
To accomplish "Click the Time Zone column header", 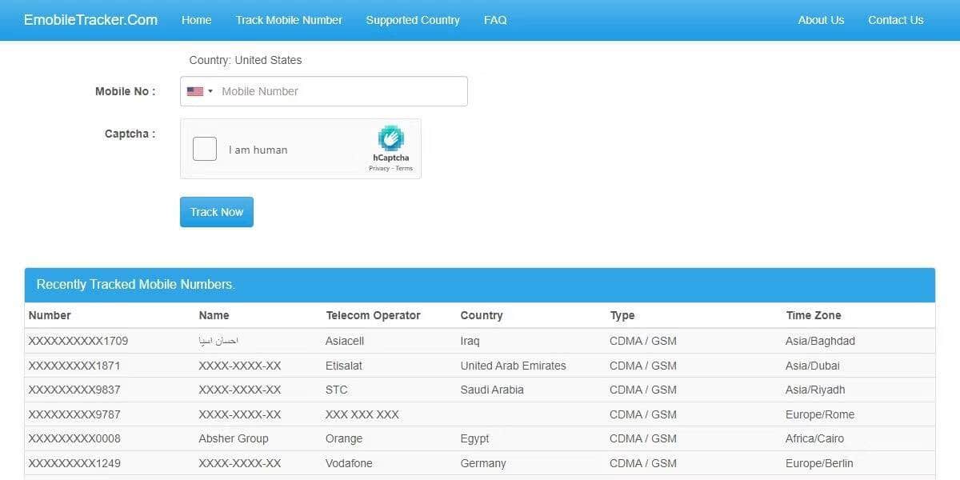I will pyautogui.click(x=813, y=315).
